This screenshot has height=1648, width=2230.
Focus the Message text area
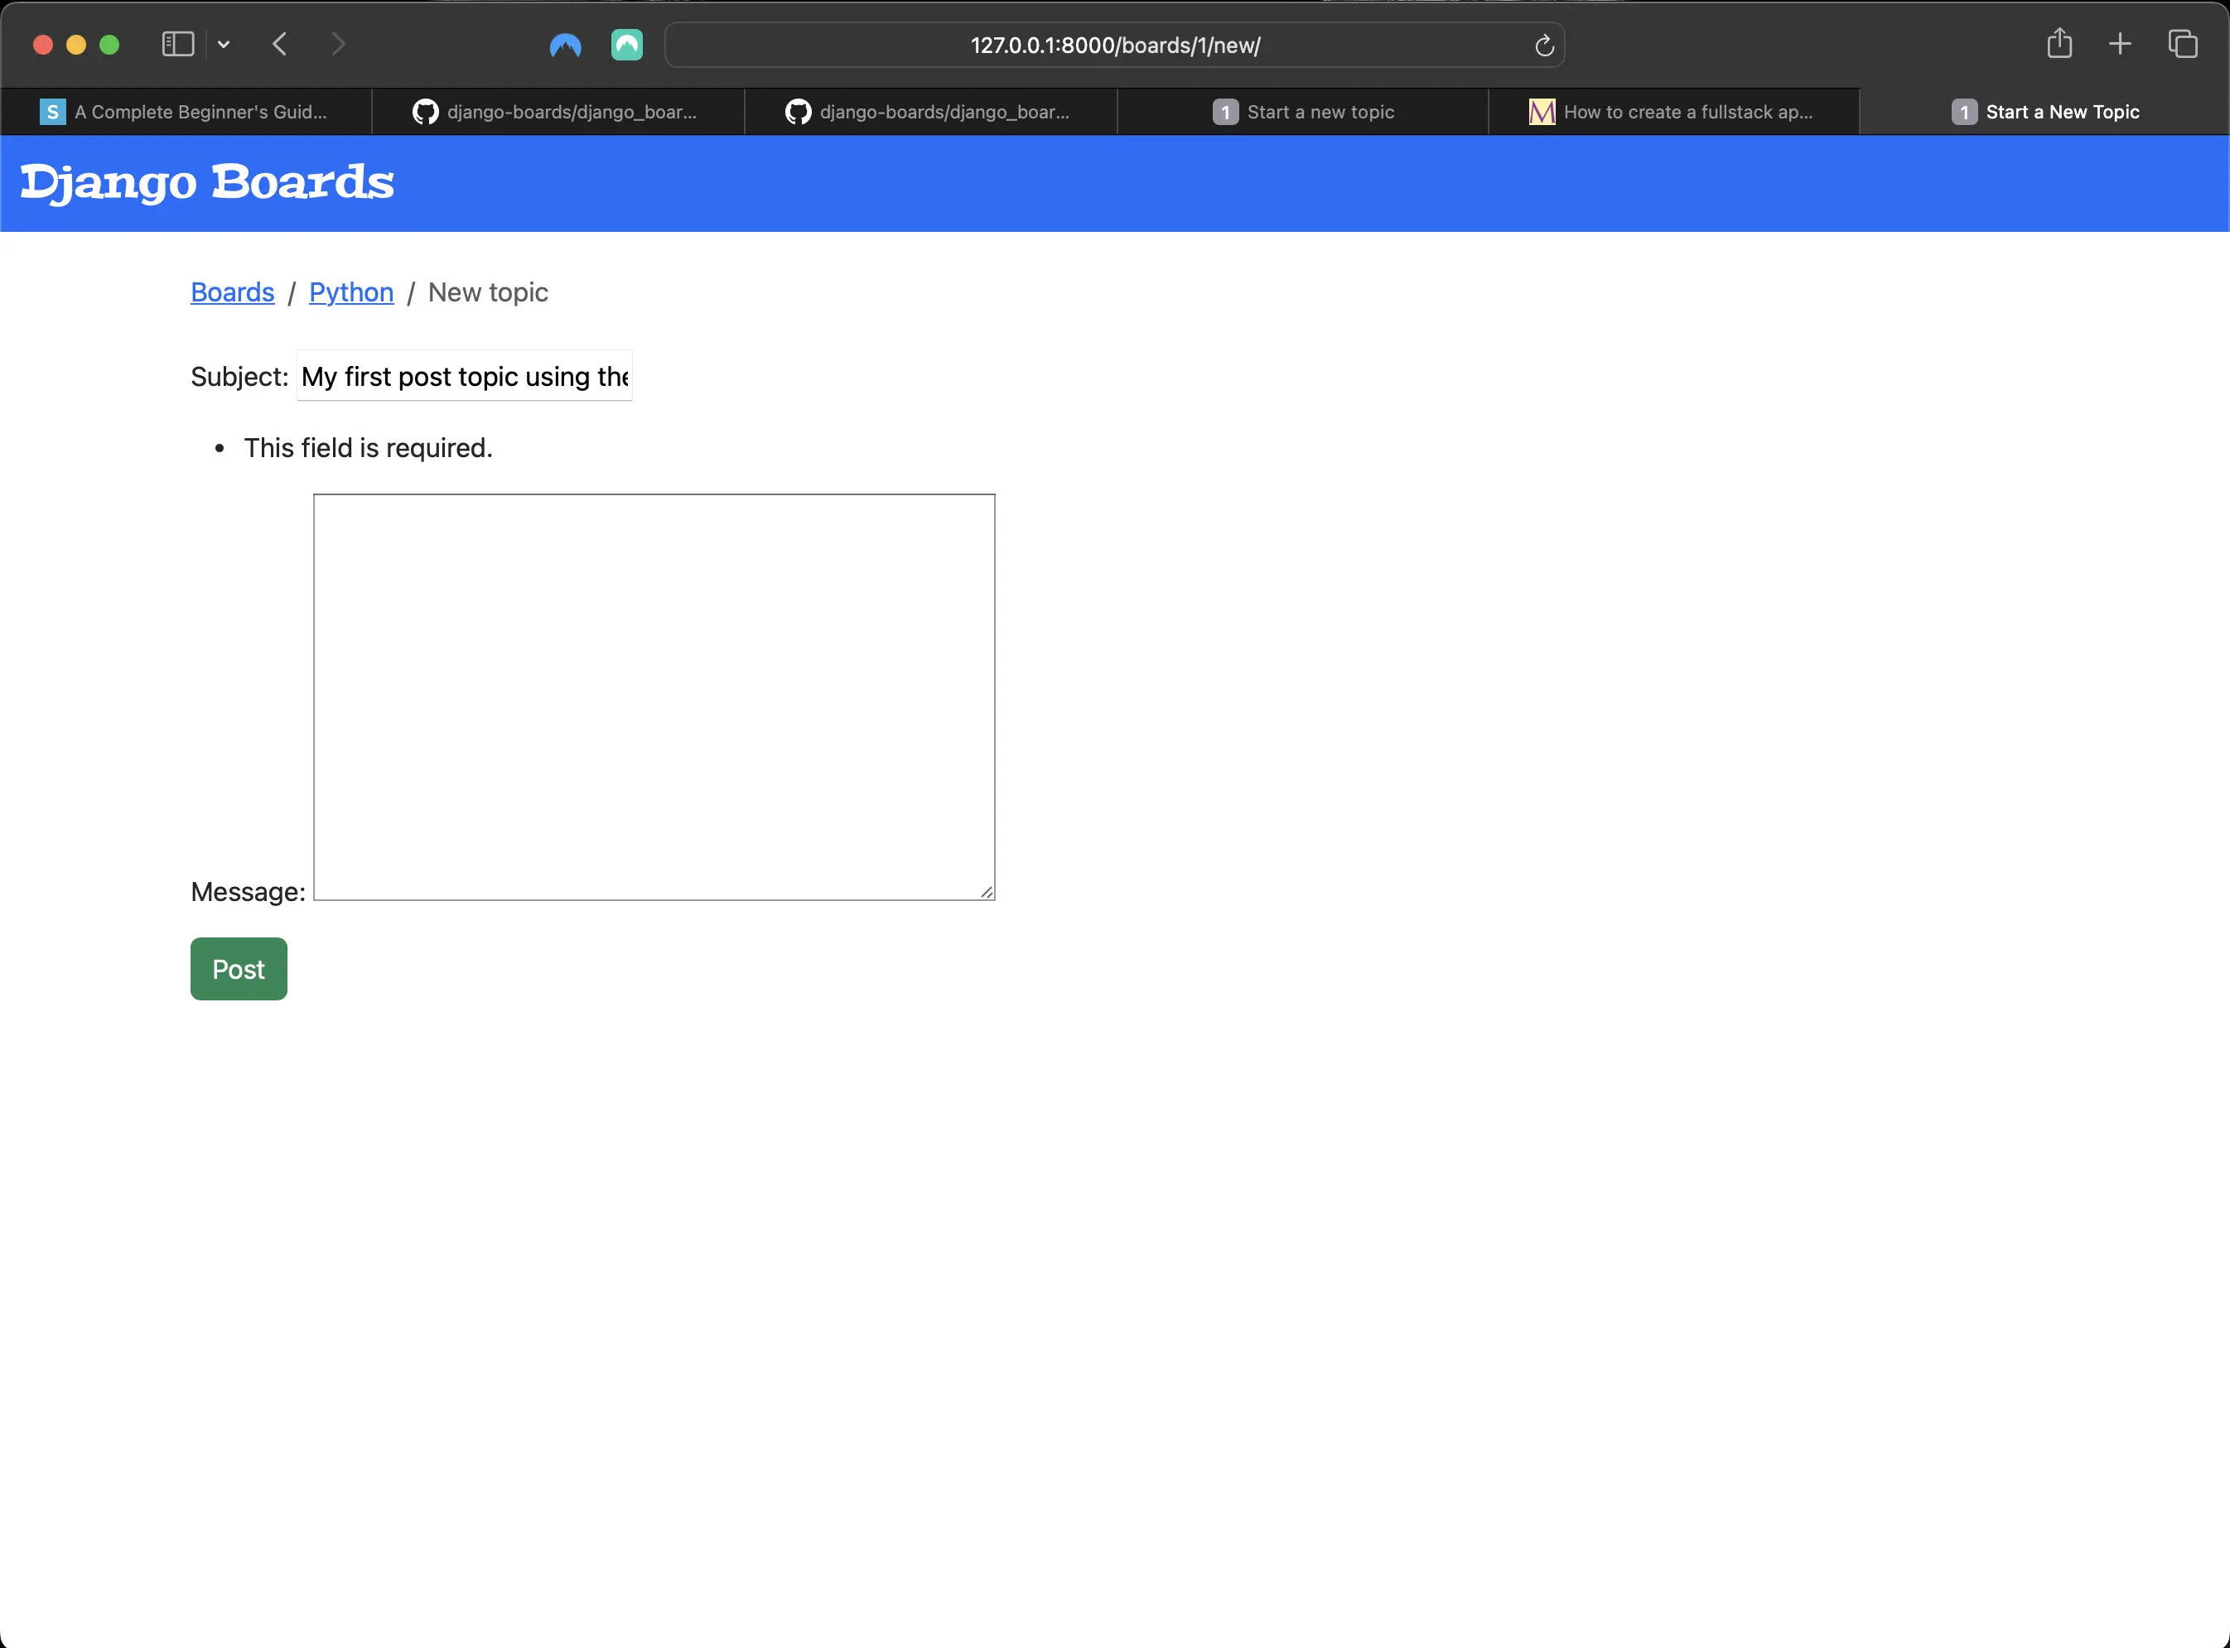(x=654, y=696)
